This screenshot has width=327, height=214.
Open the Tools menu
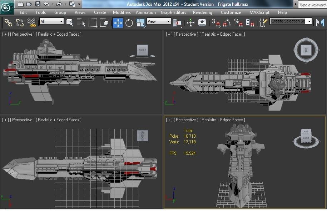point(40,12)
